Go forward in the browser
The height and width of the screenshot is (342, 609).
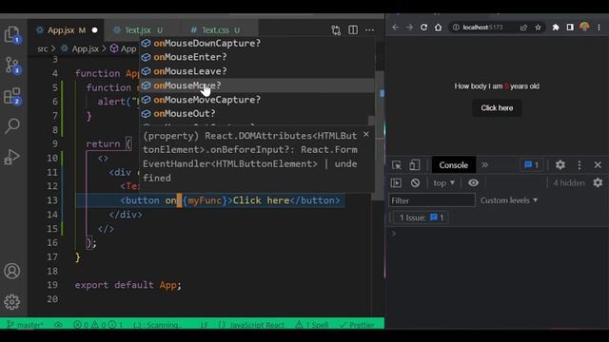[x=409, y=28]
